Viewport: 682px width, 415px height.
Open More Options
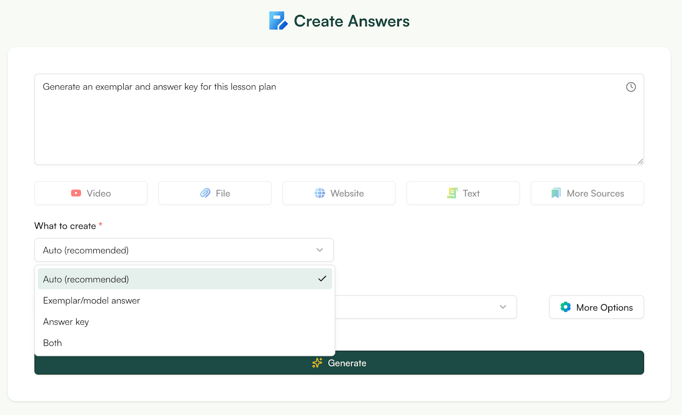pyautogui.click(x=596, y=307)
